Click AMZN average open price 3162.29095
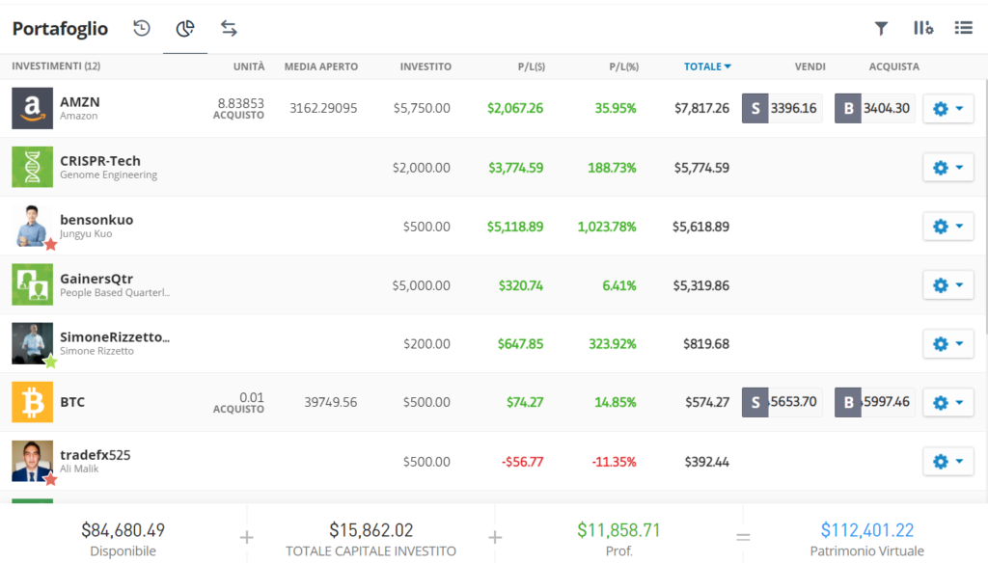Image resolution: width=988 pixels, height=563 pixels. point(323,108)
